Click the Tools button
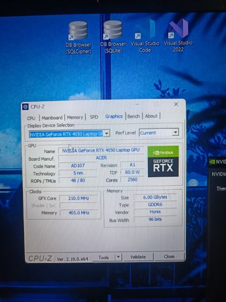226x302 pixels. (x=104, y=257)
